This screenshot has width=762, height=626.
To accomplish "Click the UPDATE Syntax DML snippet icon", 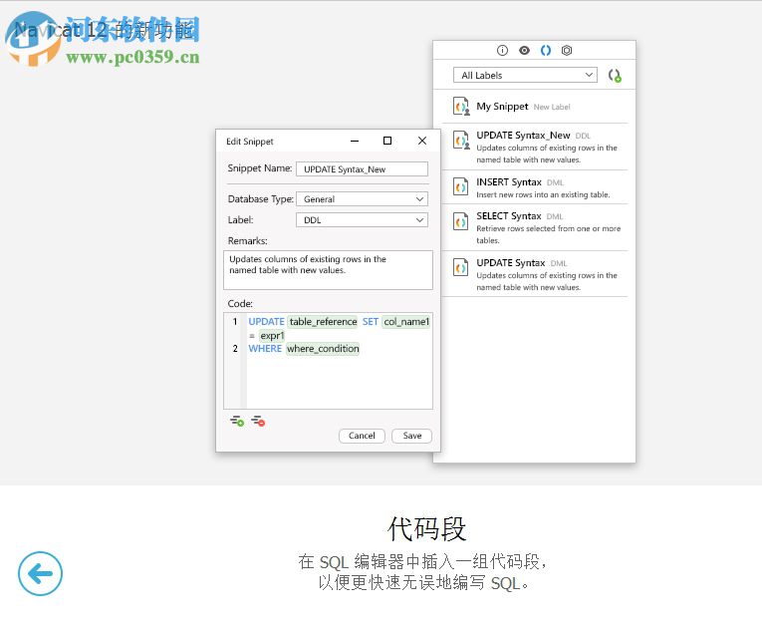I will (461, 267).
